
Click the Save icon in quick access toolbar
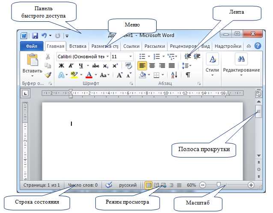(35, 36)
